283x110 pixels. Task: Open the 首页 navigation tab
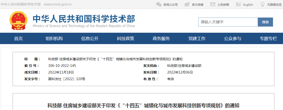click(x=18, y=39)
